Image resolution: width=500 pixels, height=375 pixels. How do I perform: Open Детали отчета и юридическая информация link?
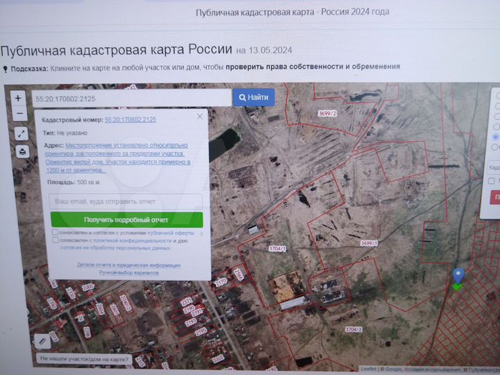[x=128, y=265]
